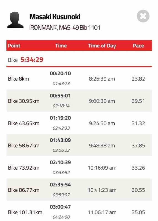The image size is (158, 221).
Task: Select the Bike 101.31km split row
Action: coord(79,211)
